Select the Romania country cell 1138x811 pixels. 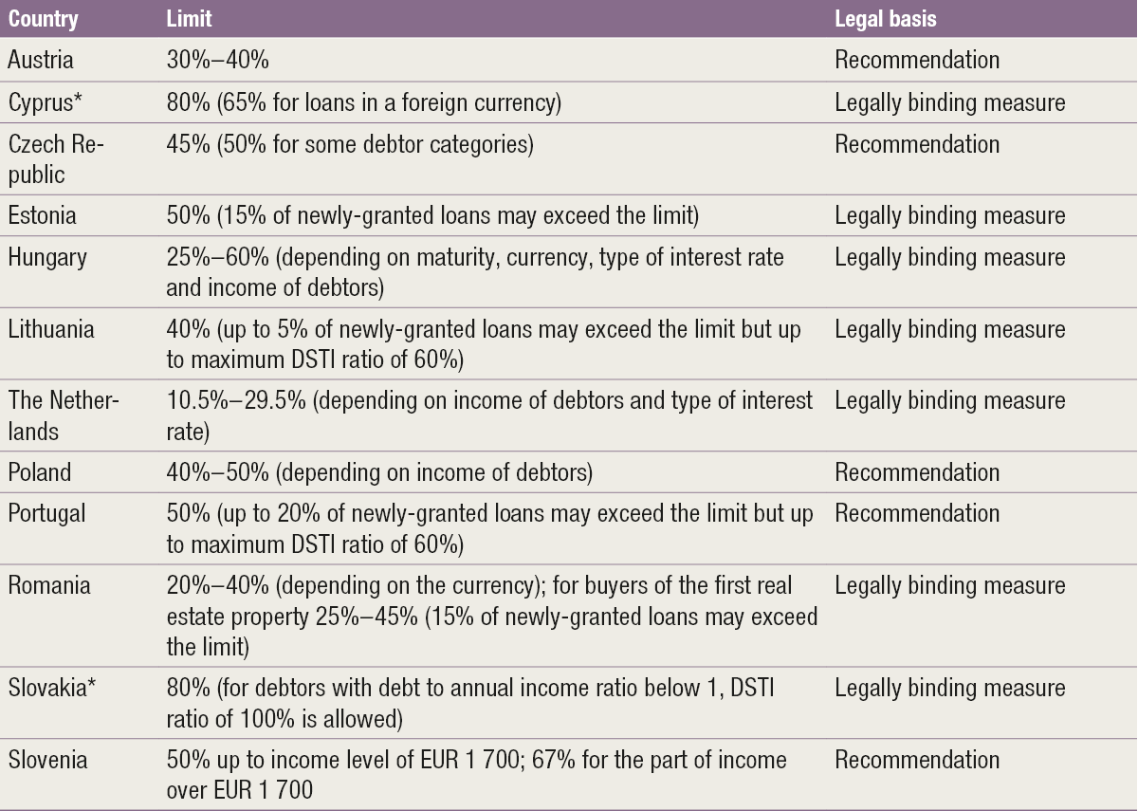[49, 585]
